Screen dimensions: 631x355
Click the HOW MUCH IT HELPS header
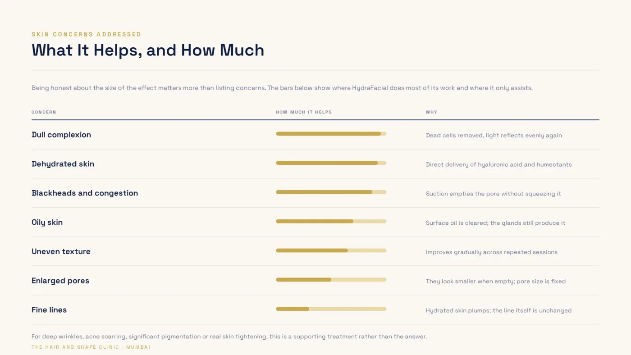click(304, 112)
